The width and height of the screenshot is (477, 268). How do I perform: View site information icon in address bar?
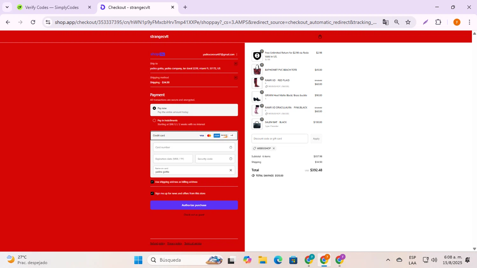pyautogui.click(x=48, y=22)
